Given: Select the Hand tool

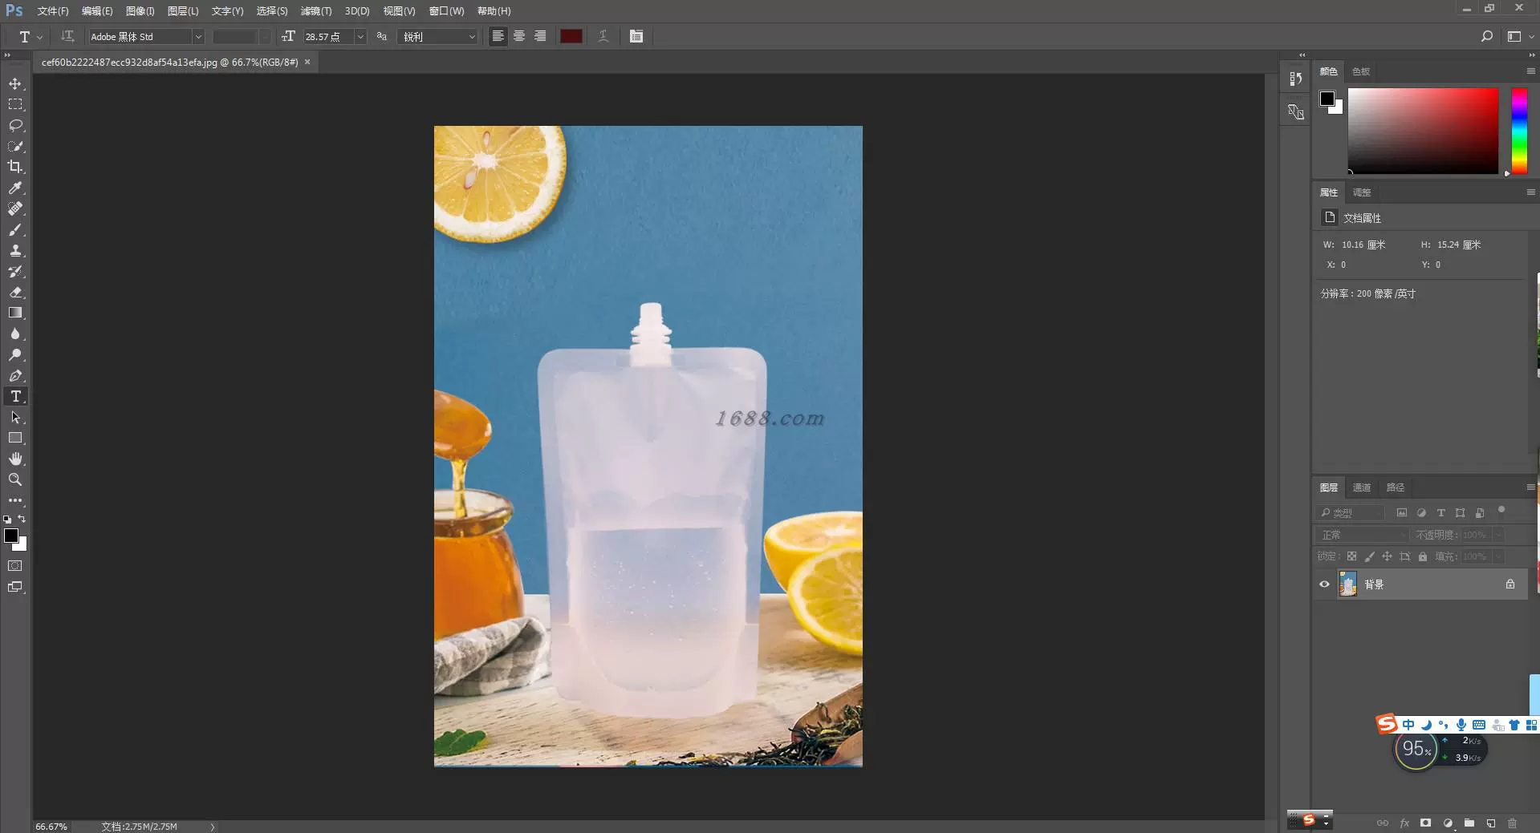Looking at the screenshot, I should point(15,459).
